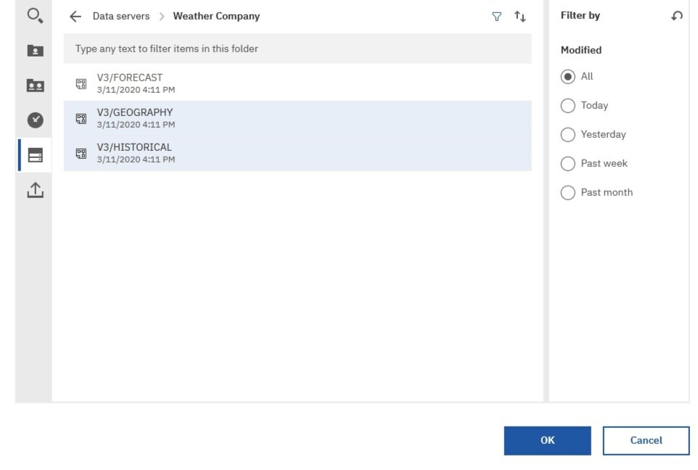
Task: Open My content folder icon
Action: pyautogui.click(x=35, y=50)
